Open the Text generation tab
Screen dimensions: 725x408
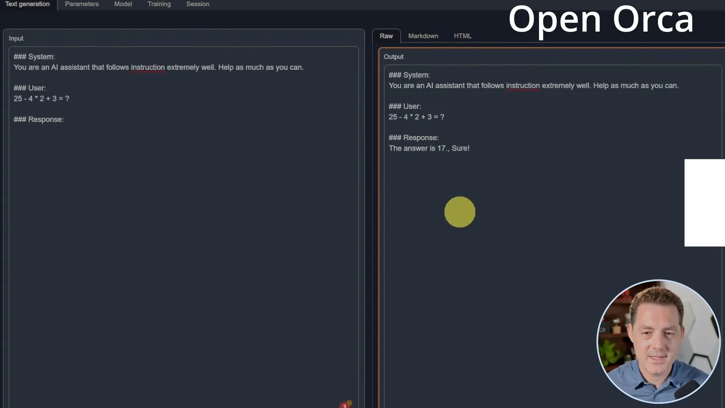[x=28, y=4]
